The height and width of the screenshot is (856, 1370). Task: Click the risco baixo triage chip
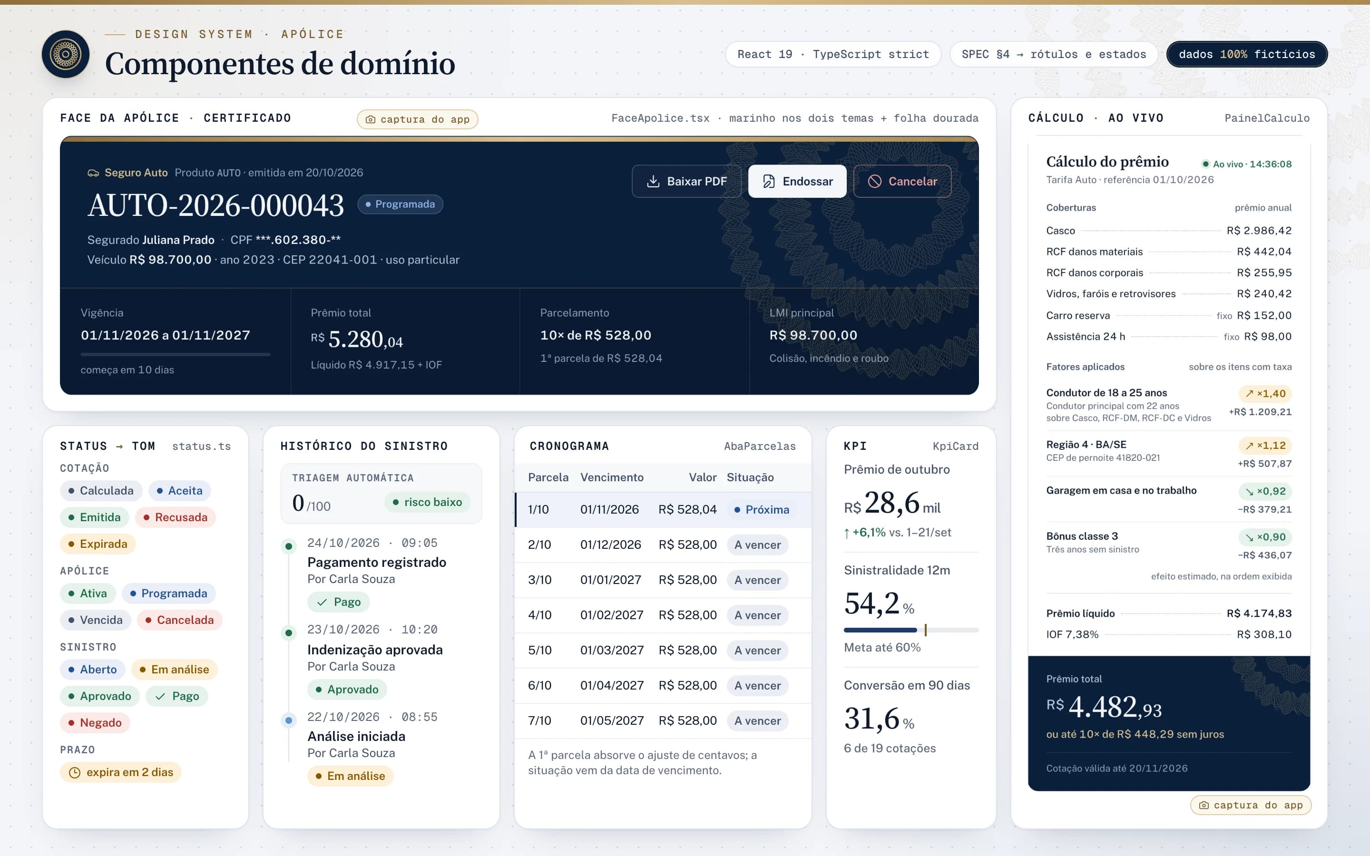click(x=428, y=502)
